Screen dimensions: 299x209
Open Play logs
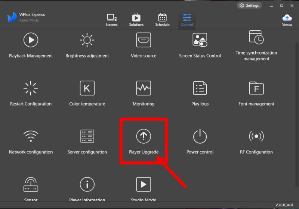coord(200,88)
